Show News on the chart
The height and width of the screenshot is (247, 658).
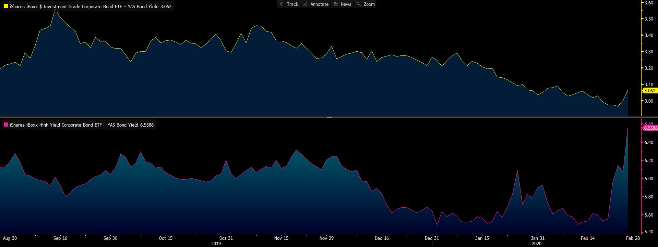pyautogui.click(x=342, y=4)
